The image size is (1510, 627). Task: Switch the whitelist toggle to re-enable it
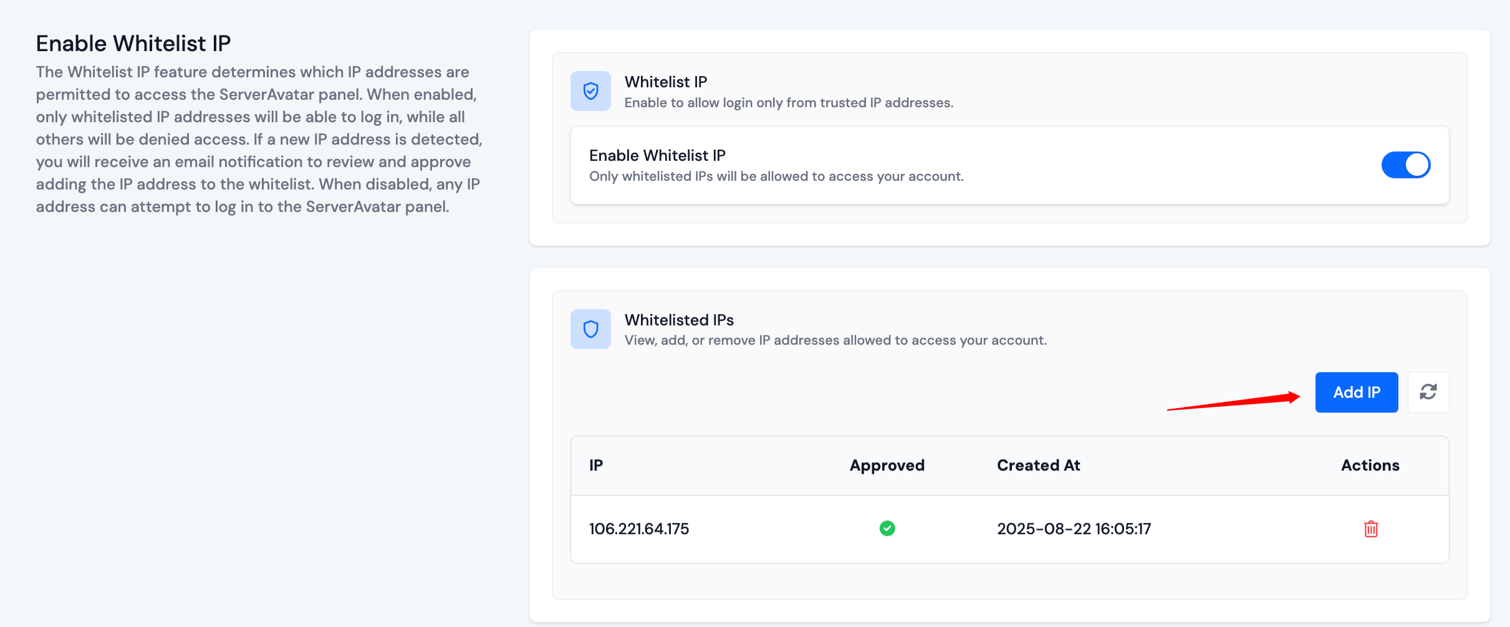pyautogui.click(x=1406, y=165)
